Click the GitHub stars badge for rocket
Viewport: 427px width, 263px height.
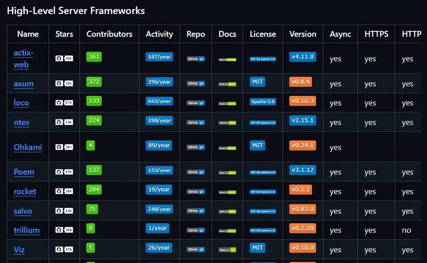(x=64, y=191)
